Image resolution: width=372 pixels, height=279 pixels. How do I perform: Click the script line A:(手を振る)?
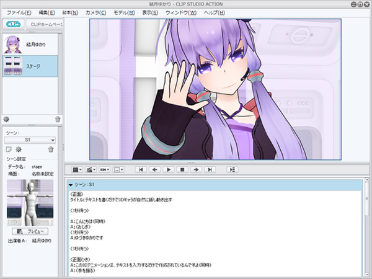point(83,270)
